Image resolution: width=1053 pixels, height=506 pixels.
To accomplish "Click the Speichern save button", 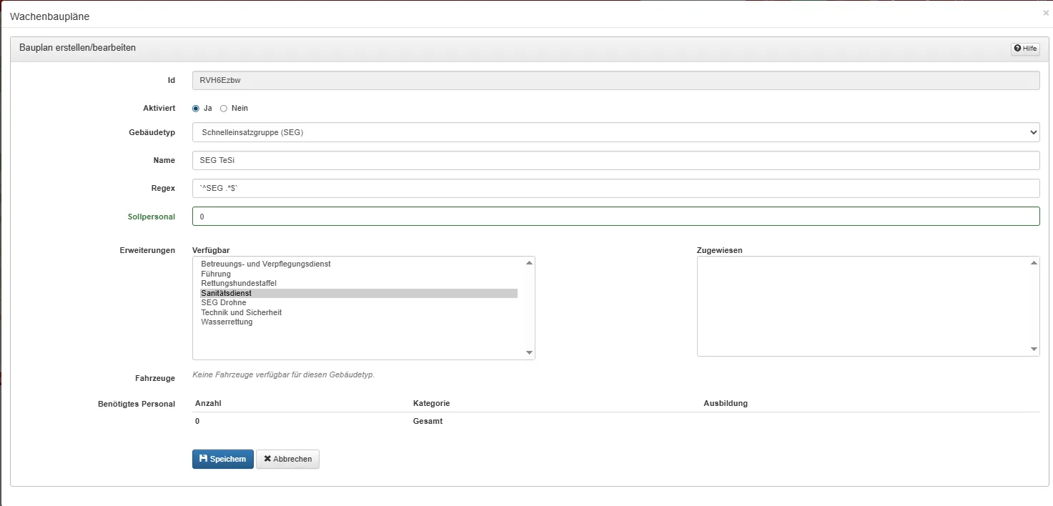I will pyautogui.click(x=222, y=459).
